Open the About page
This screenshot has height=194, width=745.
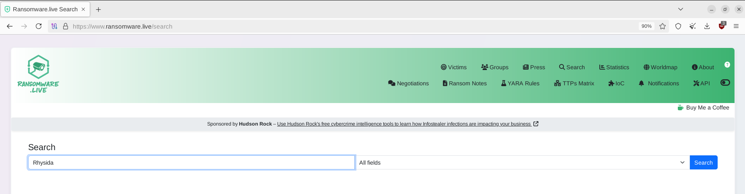click(x=703, y=67)
